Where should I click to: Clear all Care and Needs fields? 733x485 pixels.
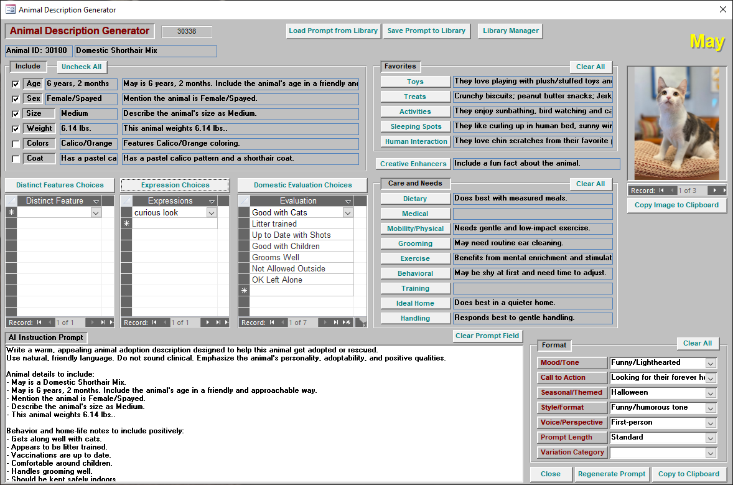(591, 184)
